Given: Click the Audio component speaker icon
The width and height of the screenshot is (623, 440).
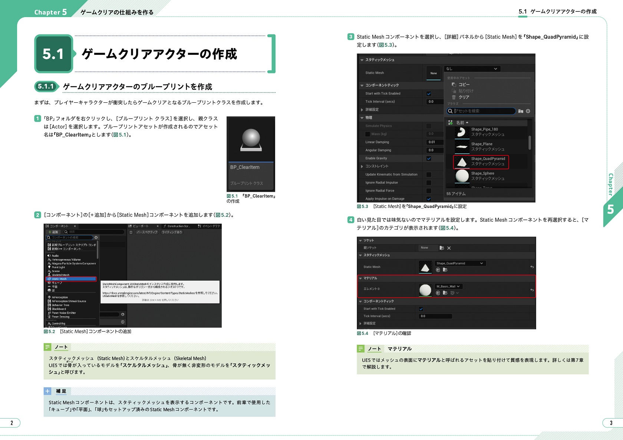Looking at the screenshot, I should (x=49, y=256).
